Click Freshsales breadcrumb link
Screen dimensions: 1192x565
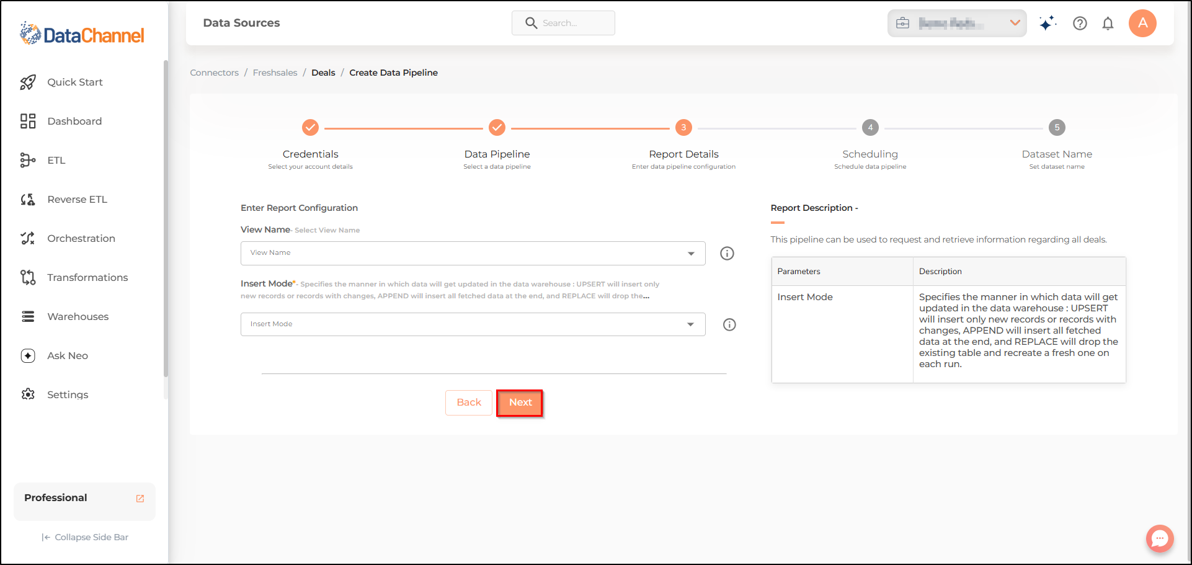tap(275, 73)
